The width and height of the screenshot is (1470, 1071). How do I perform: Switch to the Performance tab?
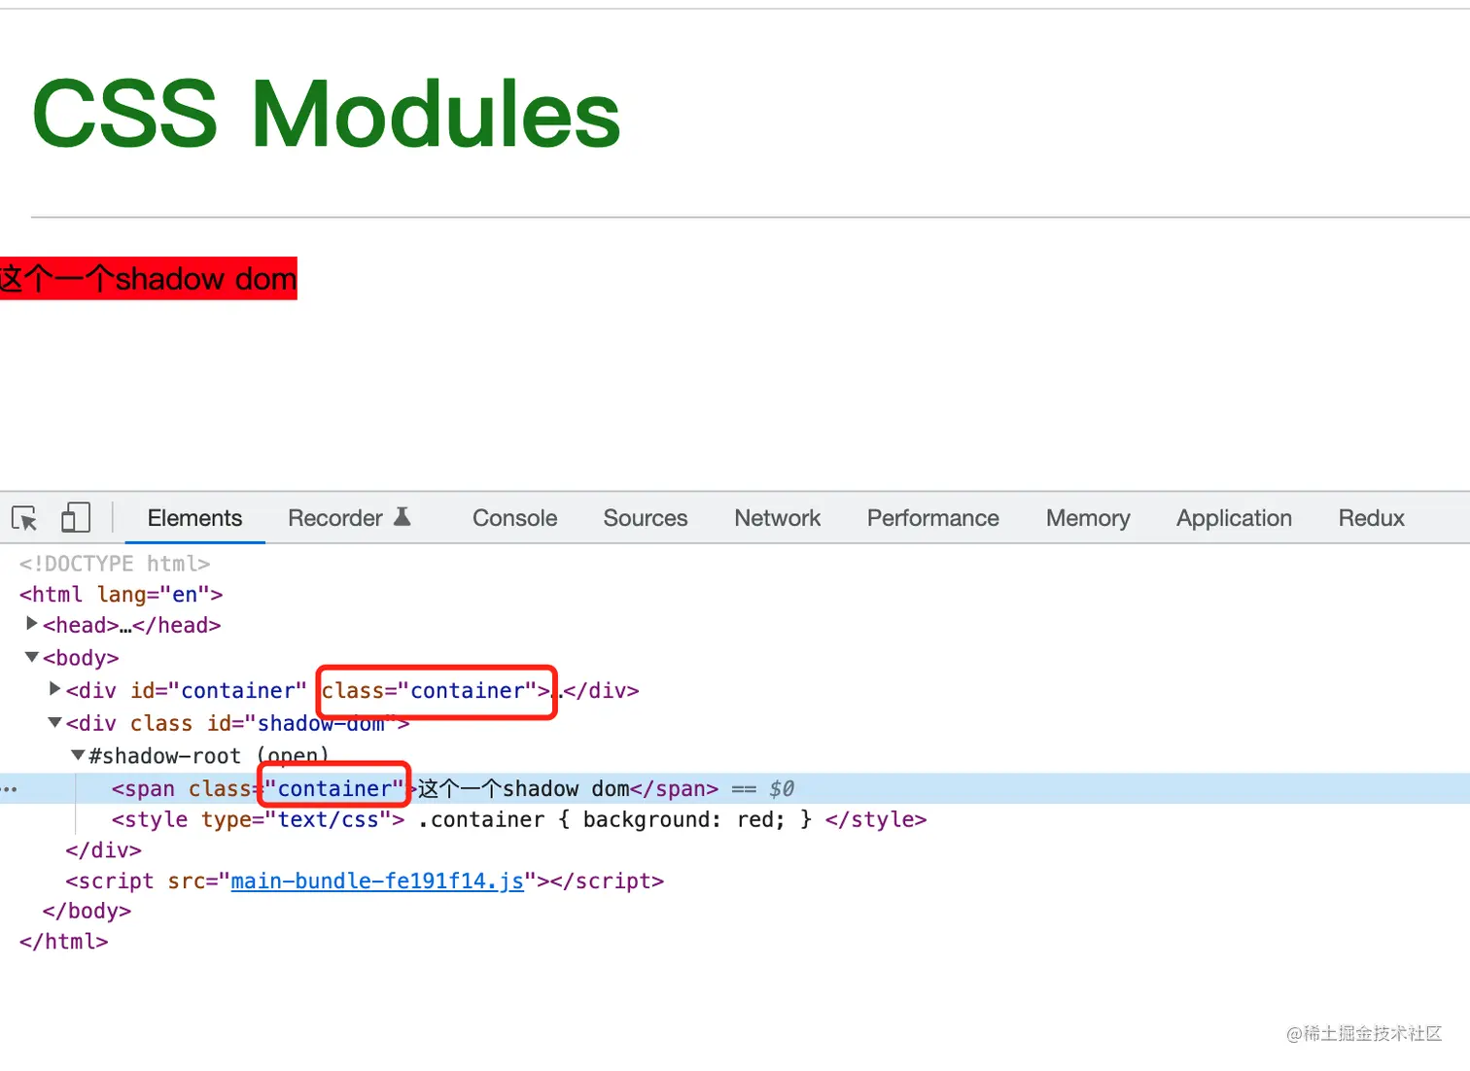[x=933, y=518]
